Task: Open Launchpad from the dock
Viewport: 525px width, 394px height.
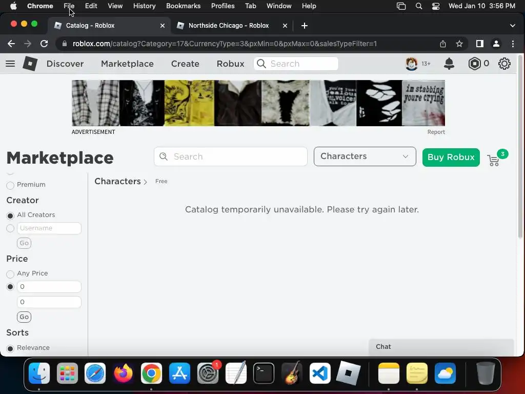Action: click(x=67, y=373)
